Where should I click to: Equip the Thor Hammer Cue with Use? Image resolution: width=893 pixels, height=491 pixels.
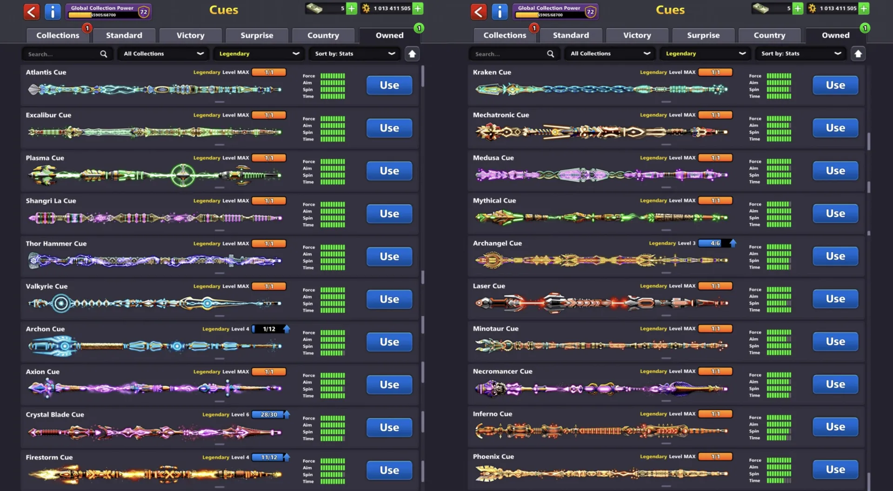click(389, 256)
